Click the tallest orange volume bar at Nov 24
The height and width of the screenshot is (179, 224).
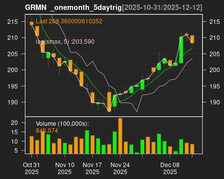coord(120,136)
